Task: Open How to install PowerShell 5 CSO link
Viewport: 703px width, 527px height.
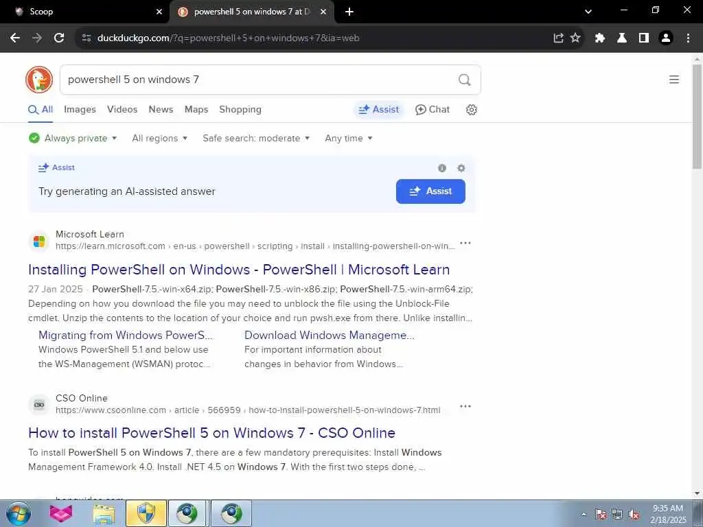Action: 211,433
